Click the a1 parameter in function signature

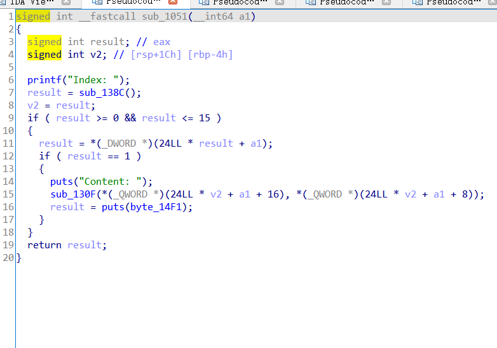[x=245, y=17]
